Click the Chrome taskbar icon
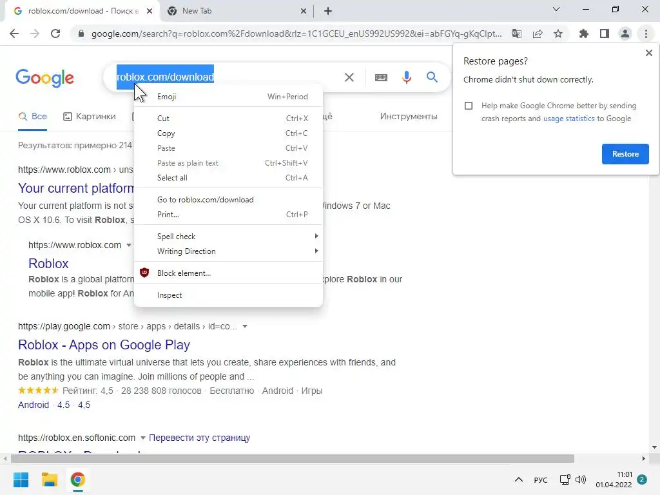The height and width of the screenshot is (495, 660). coord(77,480)
